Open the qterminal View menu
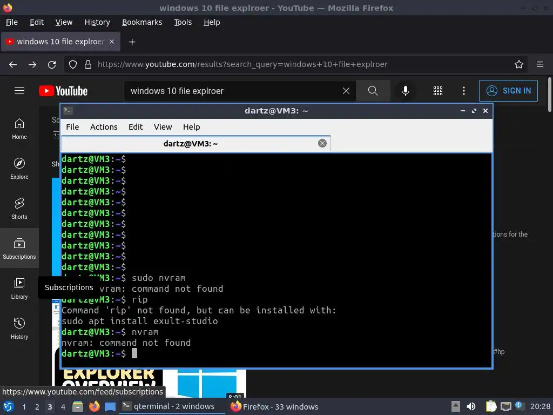Viewport: 553px width, 415px height. point(163,127)
